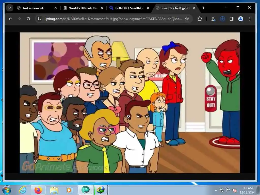Open Windows Explorer folder on taskbar
Image resolution: width=260 pixels, height=195 pixels.
pos(54,190)
